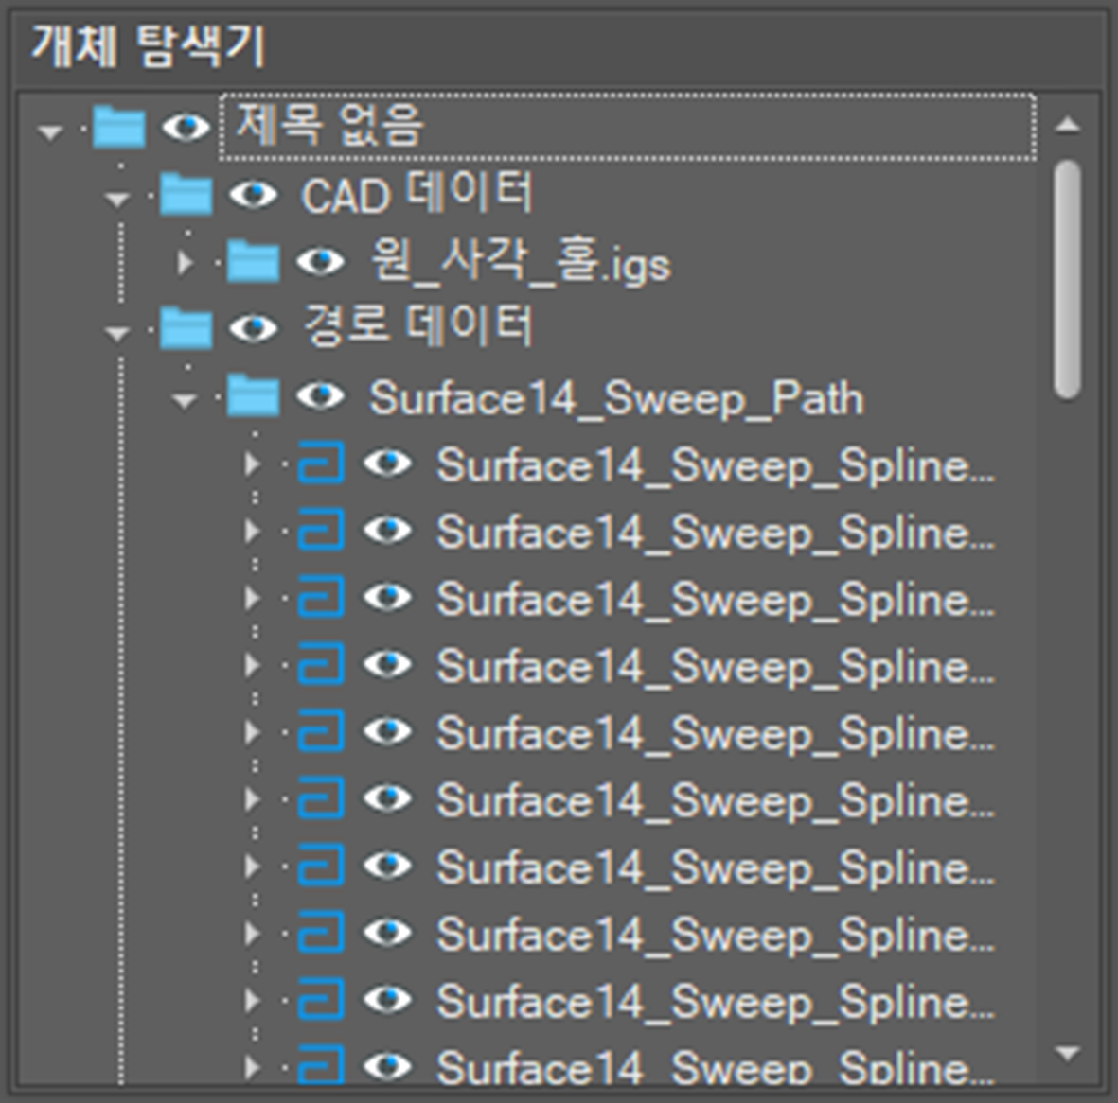
Task: Expand the fourth Surface14_Sweep_Spline entry
Action: click(252, 665)
